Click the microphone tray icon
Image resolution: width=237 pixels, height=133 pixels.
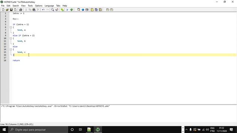click(x=190, y=130)
